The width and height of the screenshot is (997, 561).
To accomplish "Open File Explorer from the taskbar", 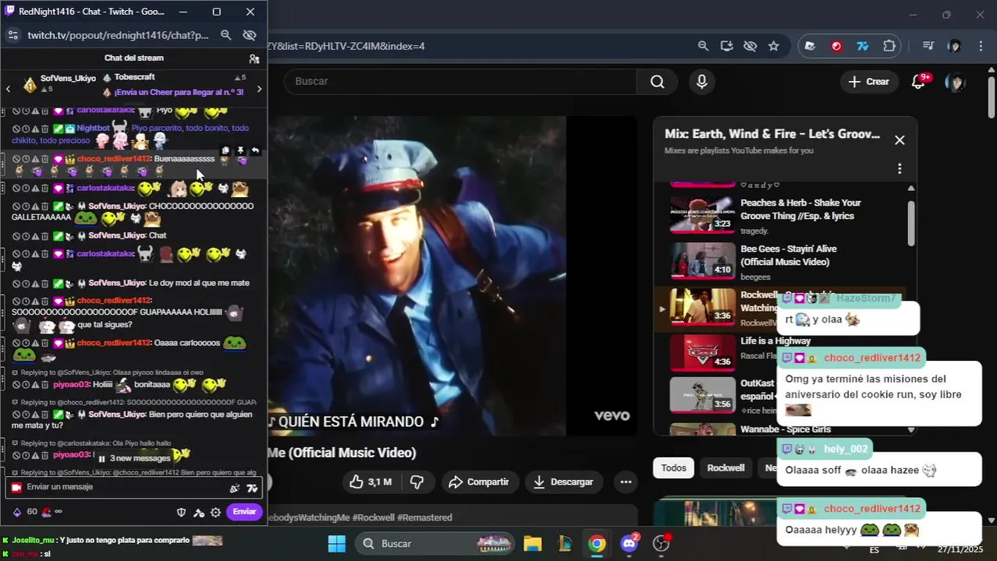I will (532, 543).
